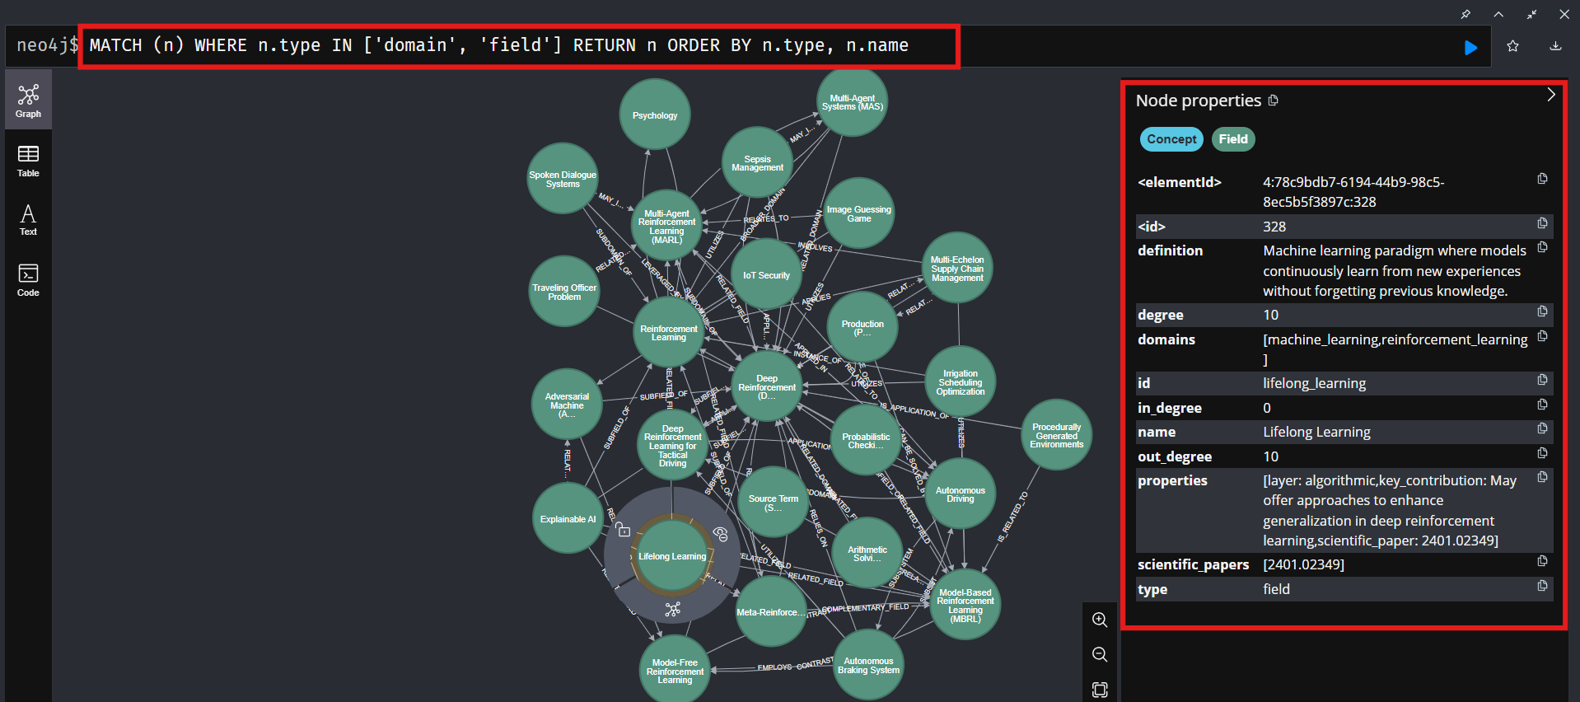Collapse the Node properties panel
The height and width of the screenshot is (702, 1580).
pos(1550,95)
